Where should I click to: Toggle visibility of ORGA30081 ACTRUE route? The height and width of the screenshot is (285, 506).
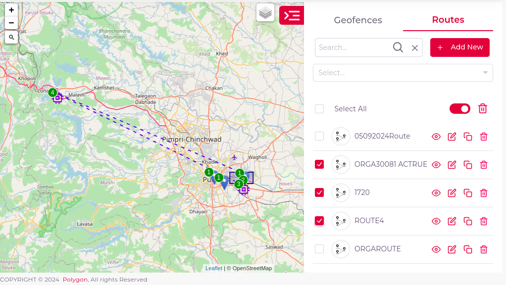point(436,165)
